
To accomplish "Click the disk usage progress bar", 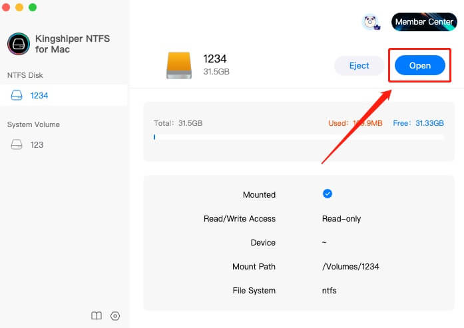I will pyautogui.click(x=299, y=137).
